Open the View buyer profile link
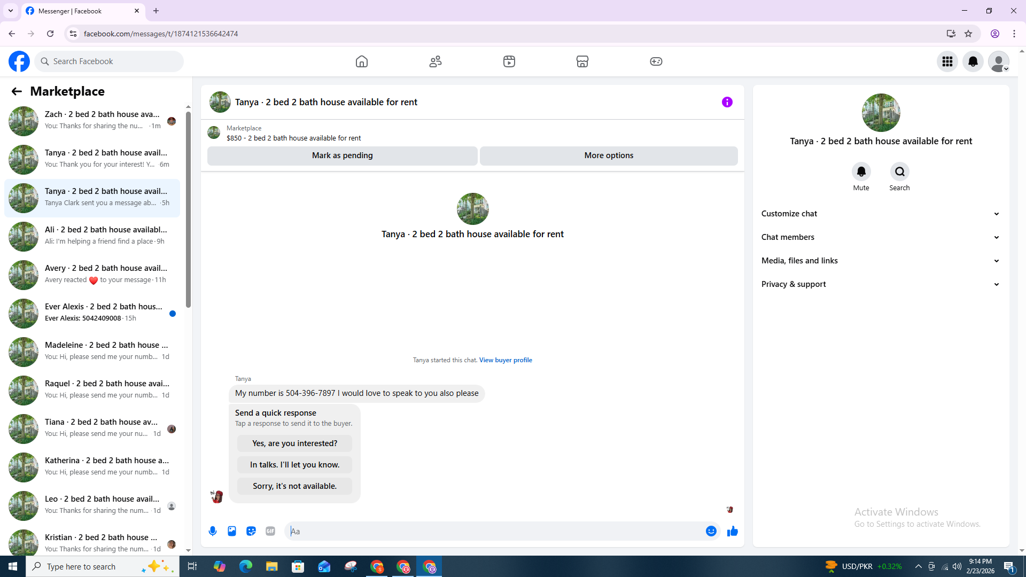1026x577 pixels. tap(506, 360)
